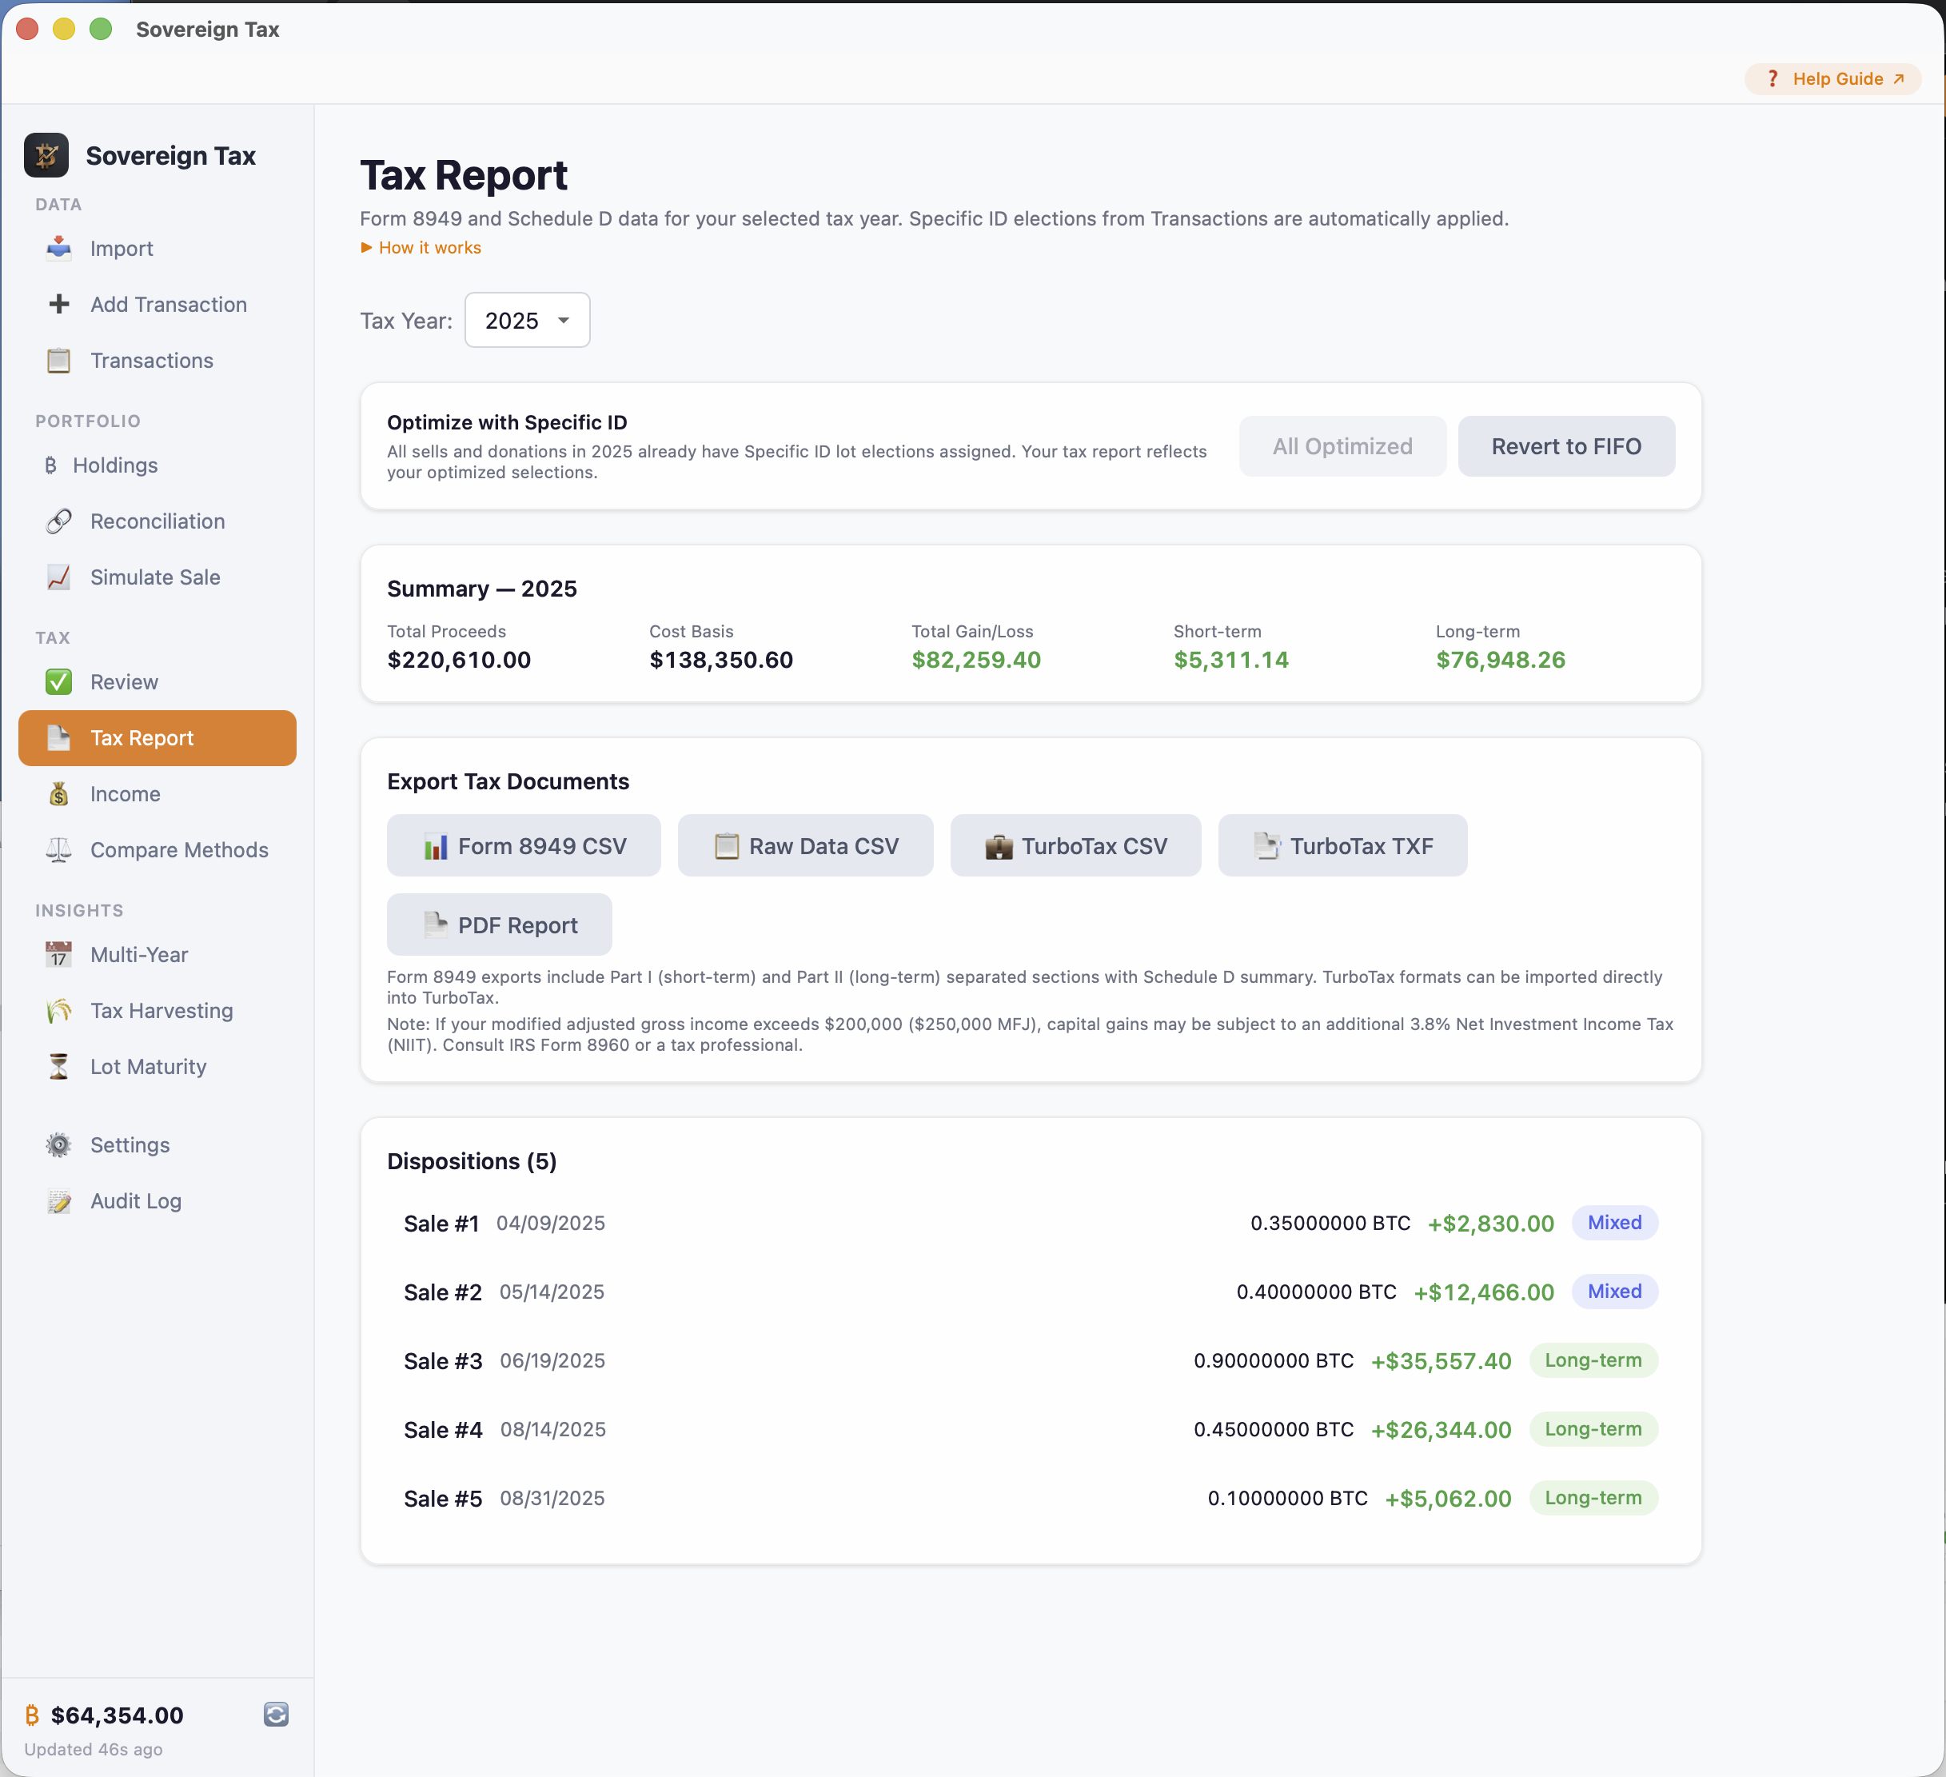
Task: Click the Reconciliation link icon
Action: [x=58, y=521]
